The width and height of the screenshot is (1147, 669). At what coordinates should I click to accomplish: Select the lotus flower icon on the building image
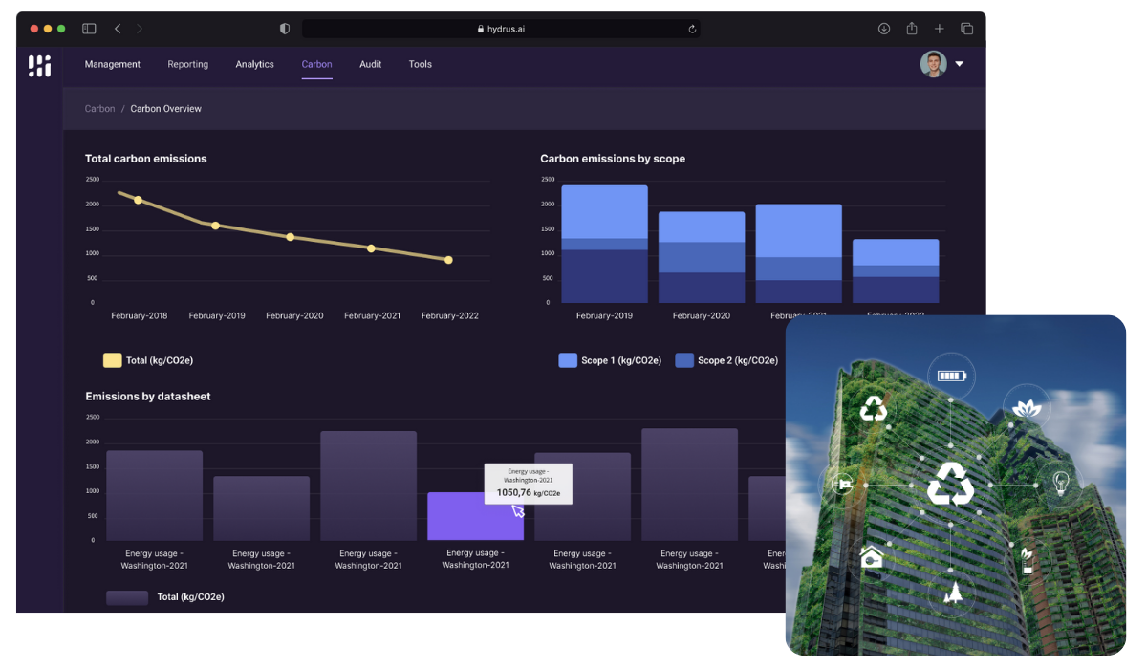(1027, 406)
